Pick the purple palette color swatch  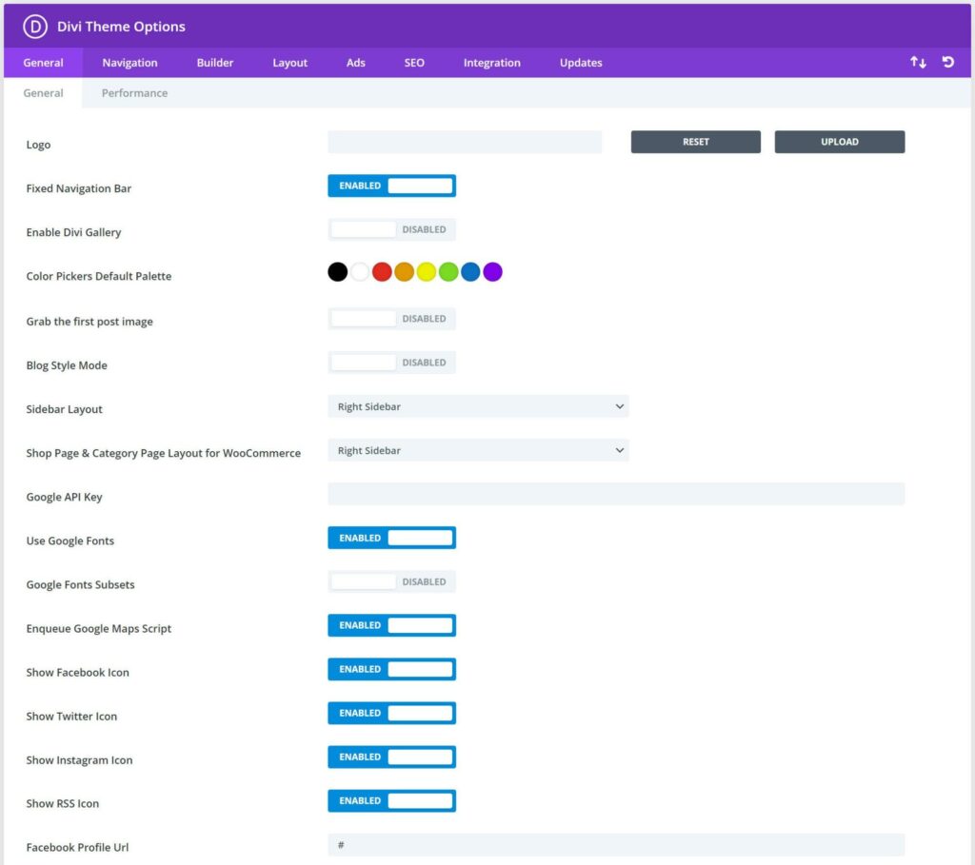[492, 271]
